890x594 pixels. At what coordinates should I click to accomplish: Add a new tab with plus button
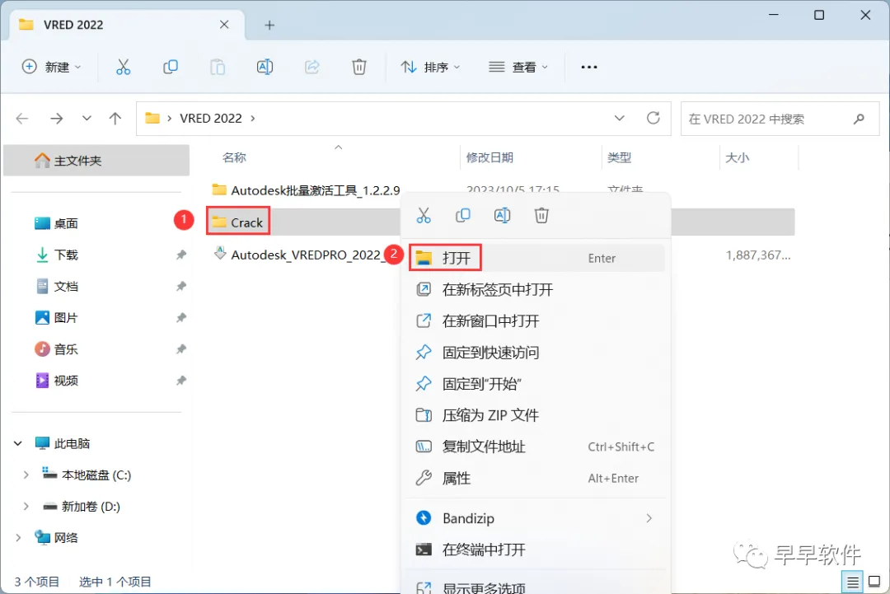click(269, 25)
